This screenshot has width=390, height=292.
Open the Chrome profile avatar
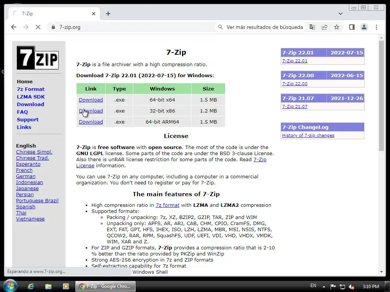[x=364, y=27]
